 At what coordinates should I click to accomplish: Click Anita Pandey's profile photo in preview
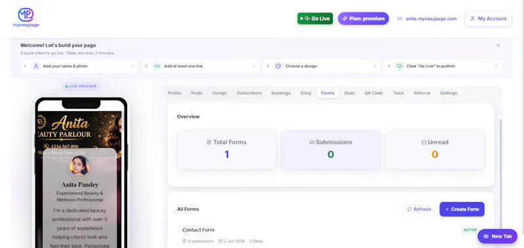point(79,166)
